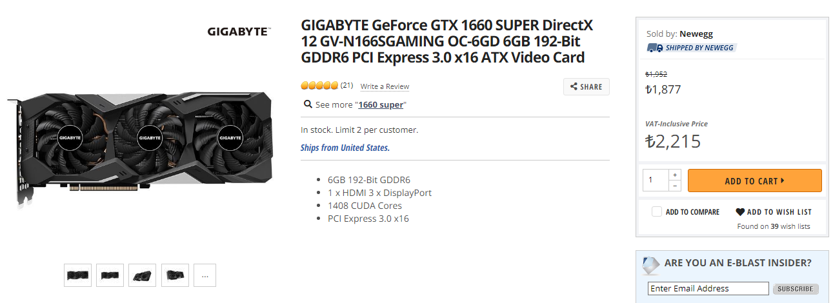The image size is (833, 303).
Task: Follow the "1660 super" search link
Action: [382, 105]
